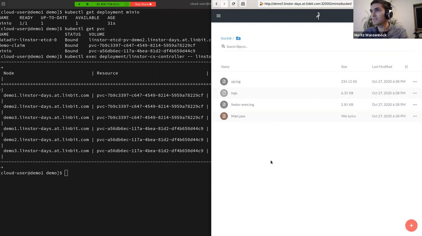Click the Resource column header in terminal
This screenshot has height=236, width=422.
click(x=107, y=73)
